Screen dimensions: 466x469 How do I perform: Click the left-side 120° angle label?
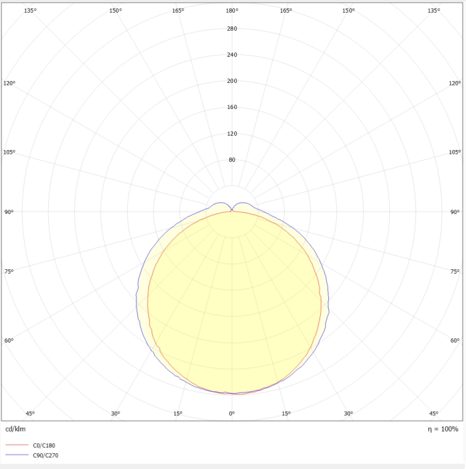coord(9,83)
